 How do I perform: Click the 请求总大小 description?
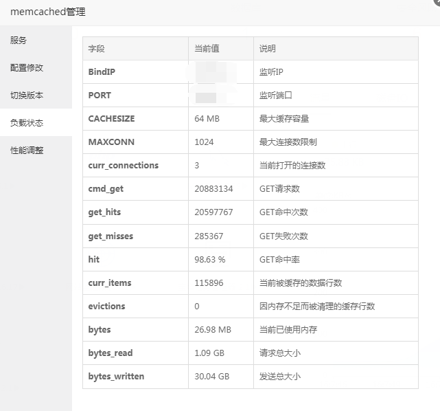coord(280,353)
